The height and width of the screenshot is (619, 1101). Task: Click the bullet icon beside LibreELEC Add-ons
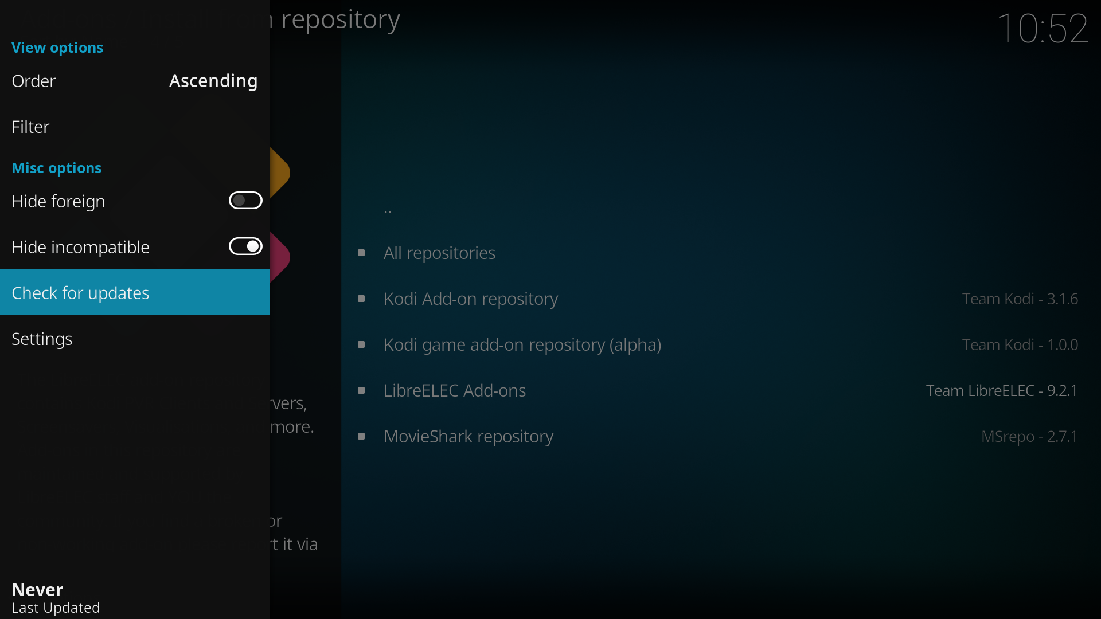(361, 390)
